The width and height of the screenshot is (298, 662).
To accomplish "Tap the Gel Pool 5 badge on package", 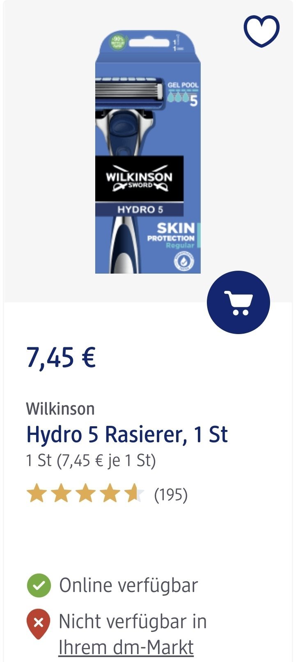I will (183, 94).
